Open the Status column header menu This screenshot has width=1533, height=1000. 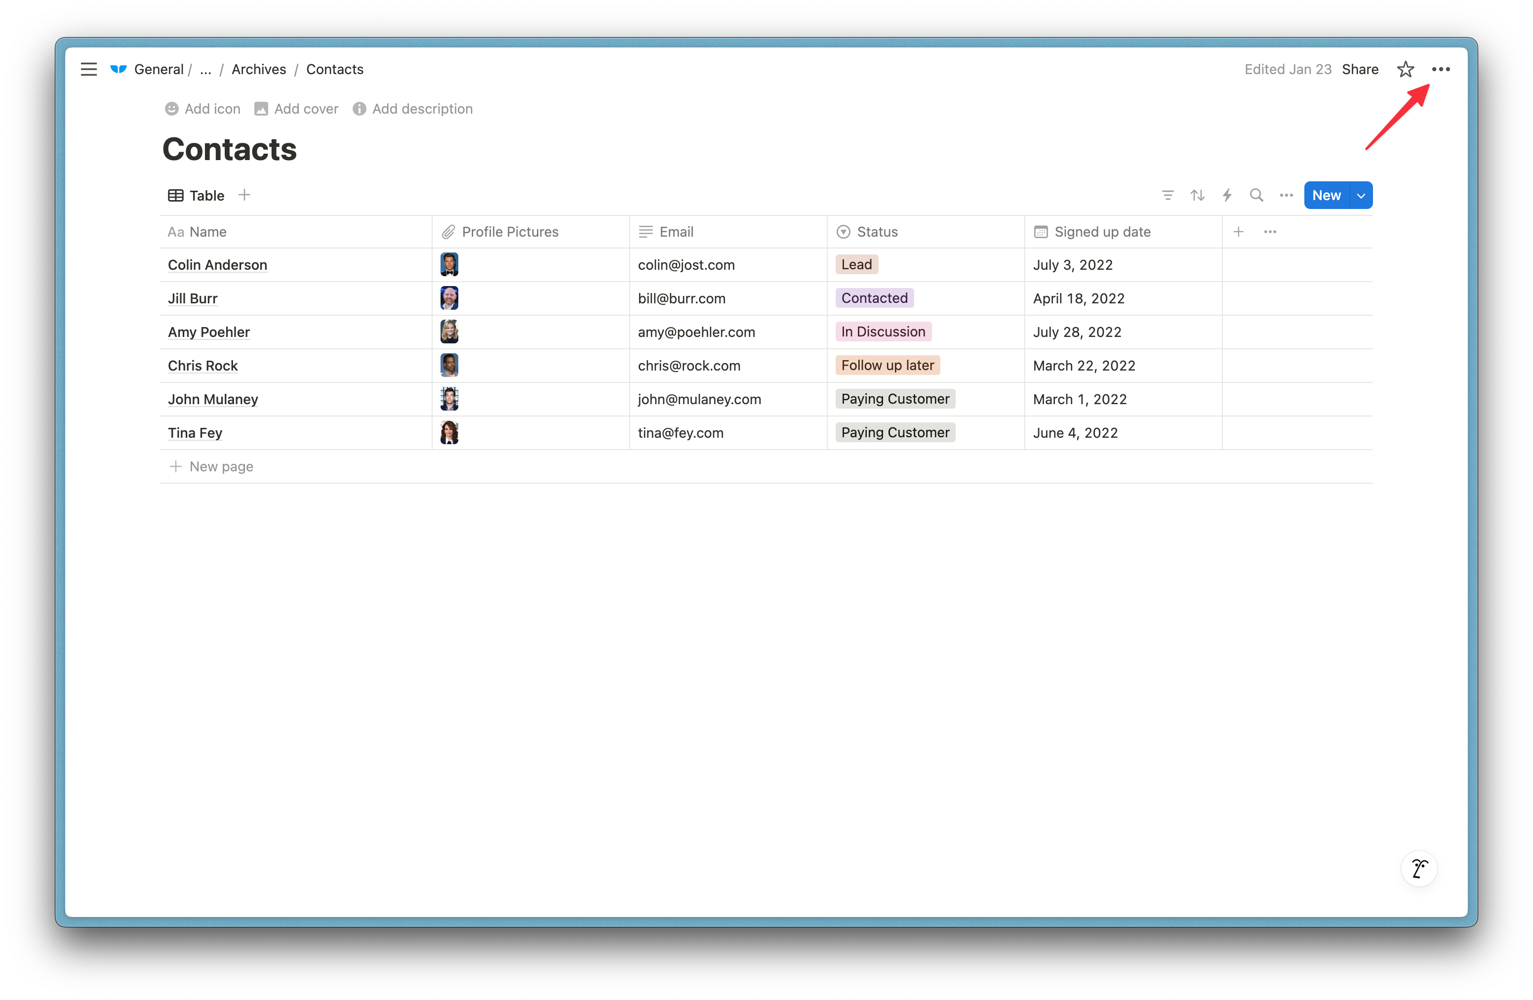click(x=926, y=232)
